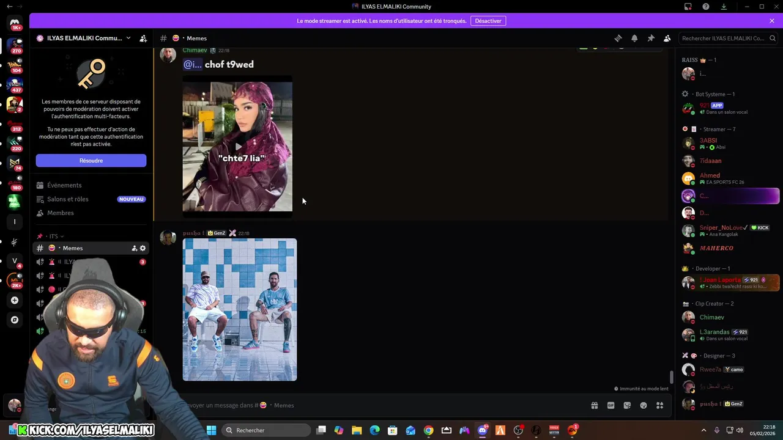Invite people icon next to server name

[x=143, y=38]
